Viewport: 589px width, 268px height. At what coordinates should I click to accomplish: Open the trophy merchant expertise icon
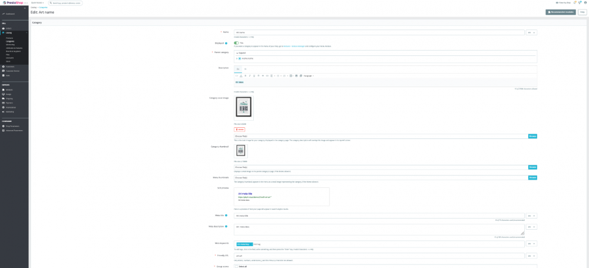coord(580,2)
